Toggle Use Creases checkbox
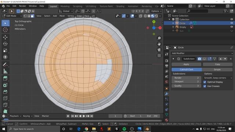235x132 pixels. [x=205, y=86]
